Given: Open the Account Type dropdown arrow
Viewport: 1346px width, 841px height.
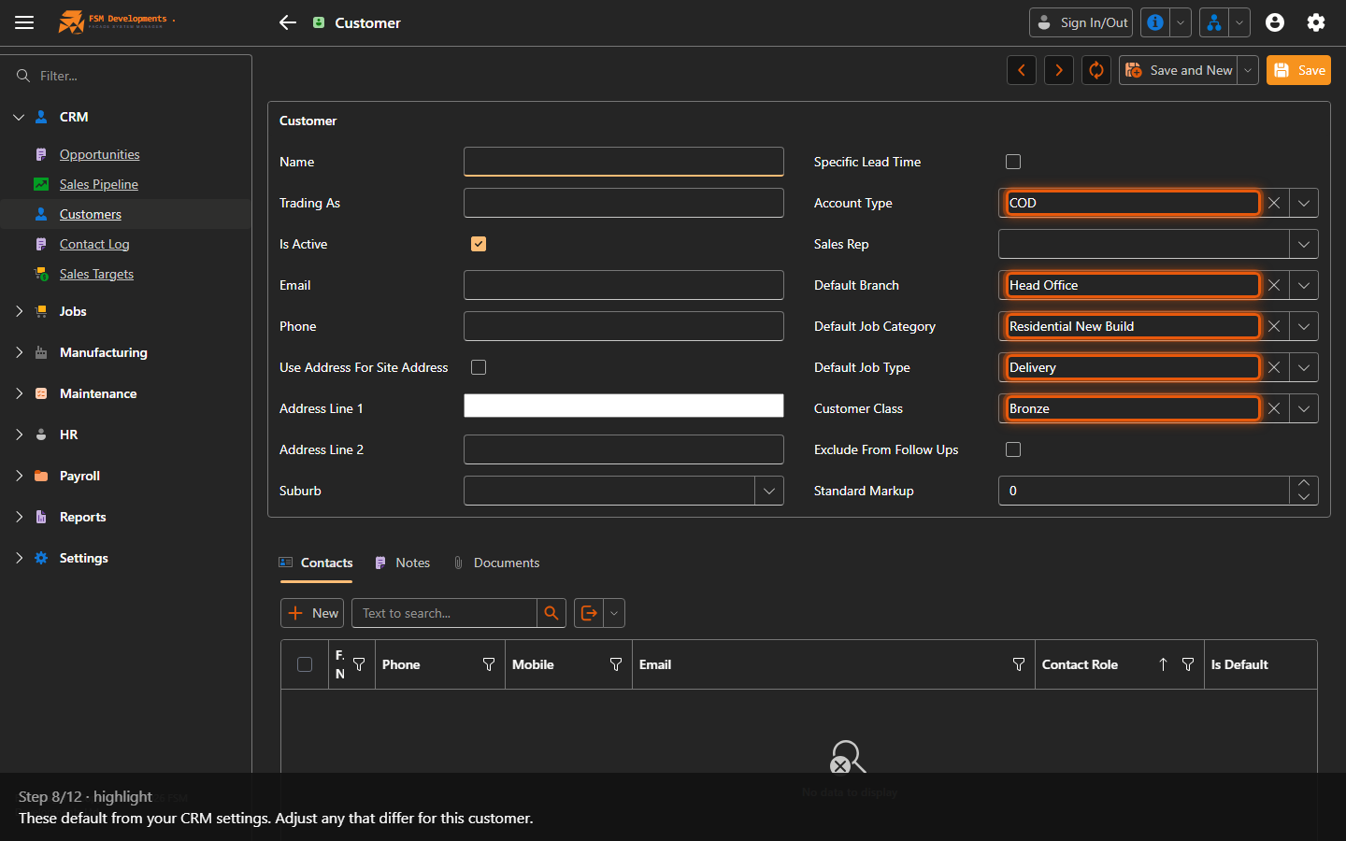Looking at the screenshot, I should (1304, 203).
